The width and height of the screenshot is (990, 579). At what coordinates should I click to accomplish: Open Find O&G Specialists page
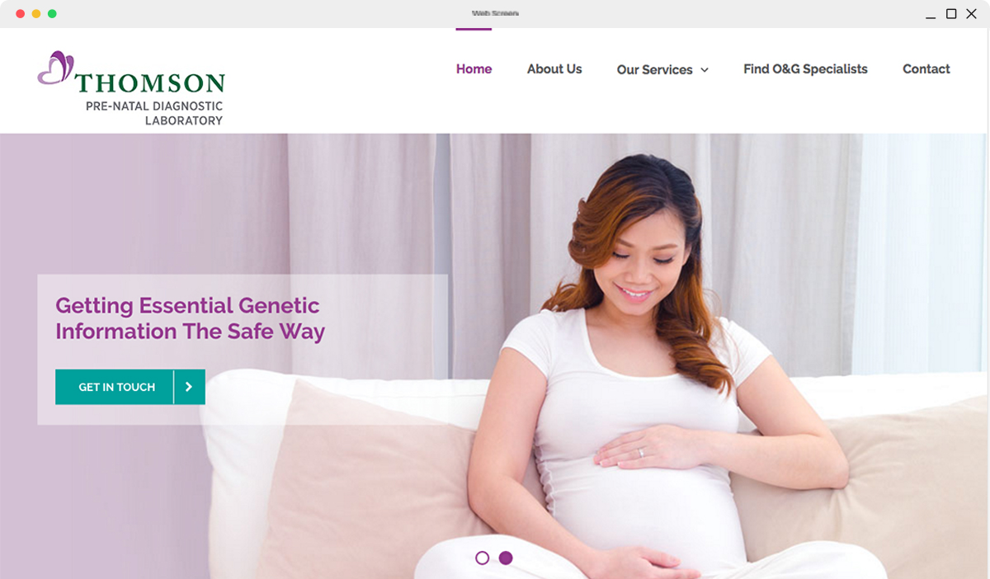tap(805, 69)
